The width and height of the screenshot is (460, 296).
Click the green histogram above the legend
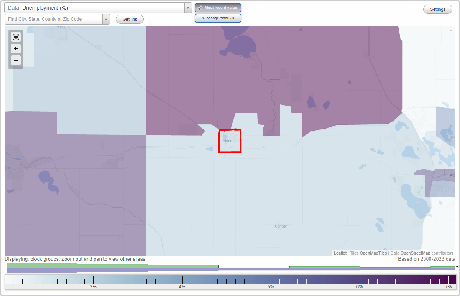[115, 266]
